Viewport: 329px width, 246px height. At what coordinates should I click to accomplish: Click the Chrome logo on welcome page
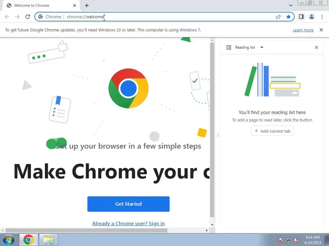(129, 88)
